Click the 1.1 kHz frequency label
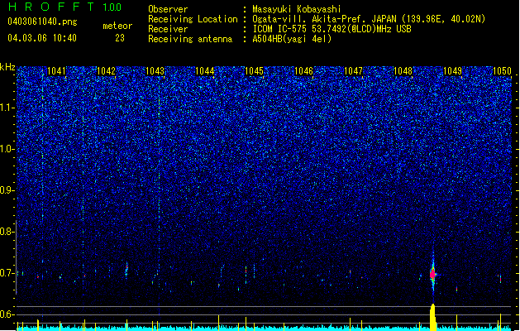520x331 pixels. pyautogui.click(x=7, y=108)
